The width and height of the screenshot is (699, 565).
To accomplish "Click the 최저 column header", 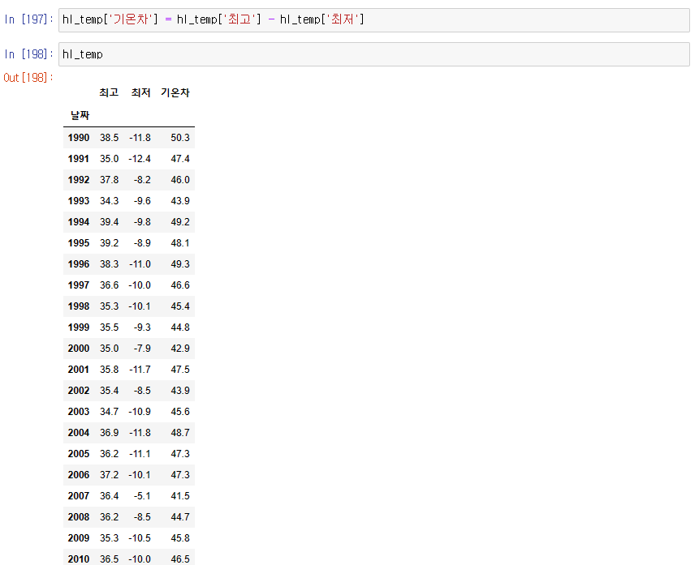I will click(x=141, y=92).
